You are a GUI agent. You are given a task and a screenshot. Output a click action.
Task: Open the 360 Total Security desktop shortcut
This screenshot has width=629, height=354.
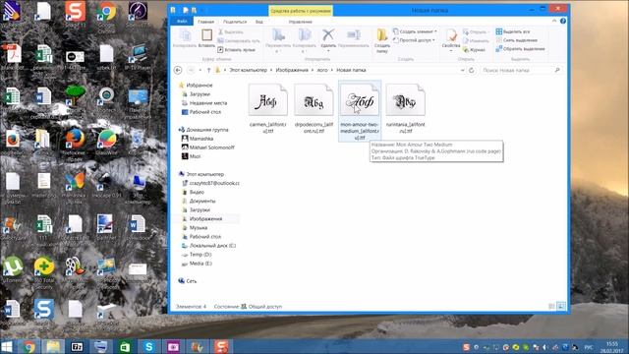[x=43, y=272]
